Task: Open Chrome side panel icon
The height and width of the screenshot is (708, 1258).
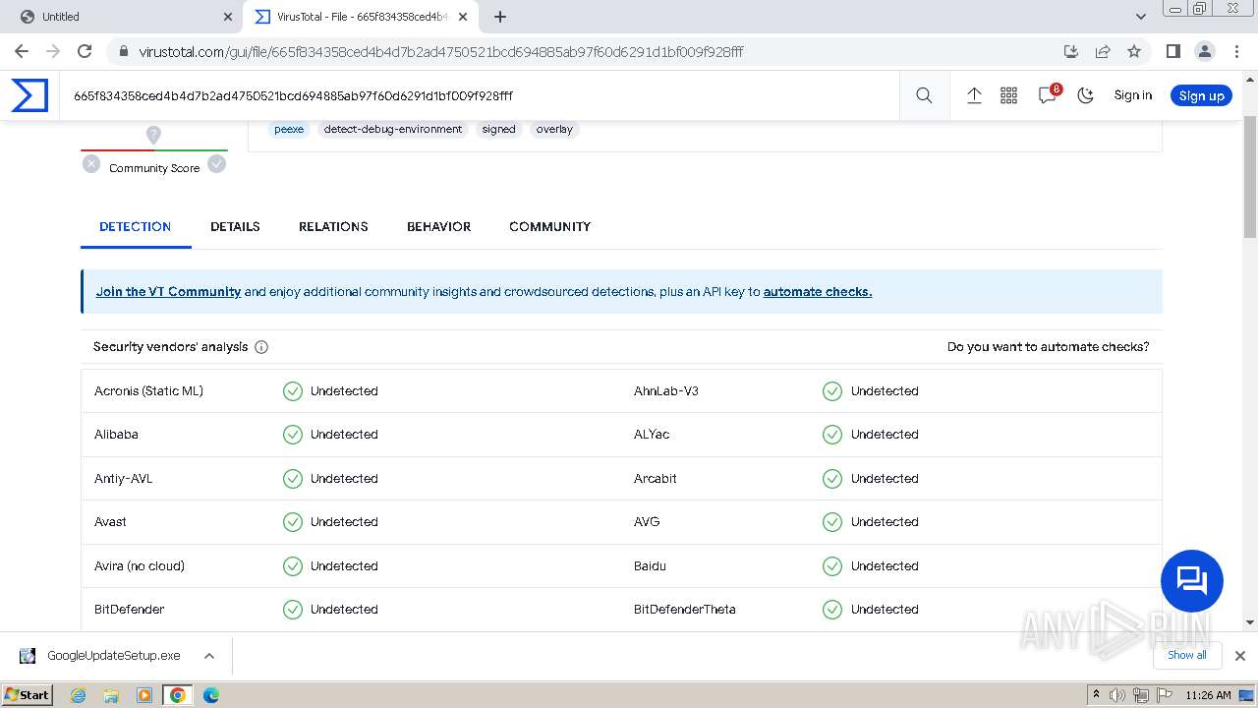Action: pos(1172,51)
